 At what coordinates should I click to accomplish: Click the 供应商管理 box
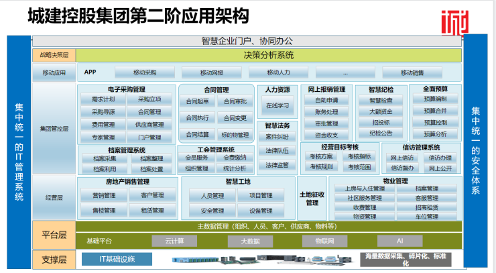click(x=149, y=125)
